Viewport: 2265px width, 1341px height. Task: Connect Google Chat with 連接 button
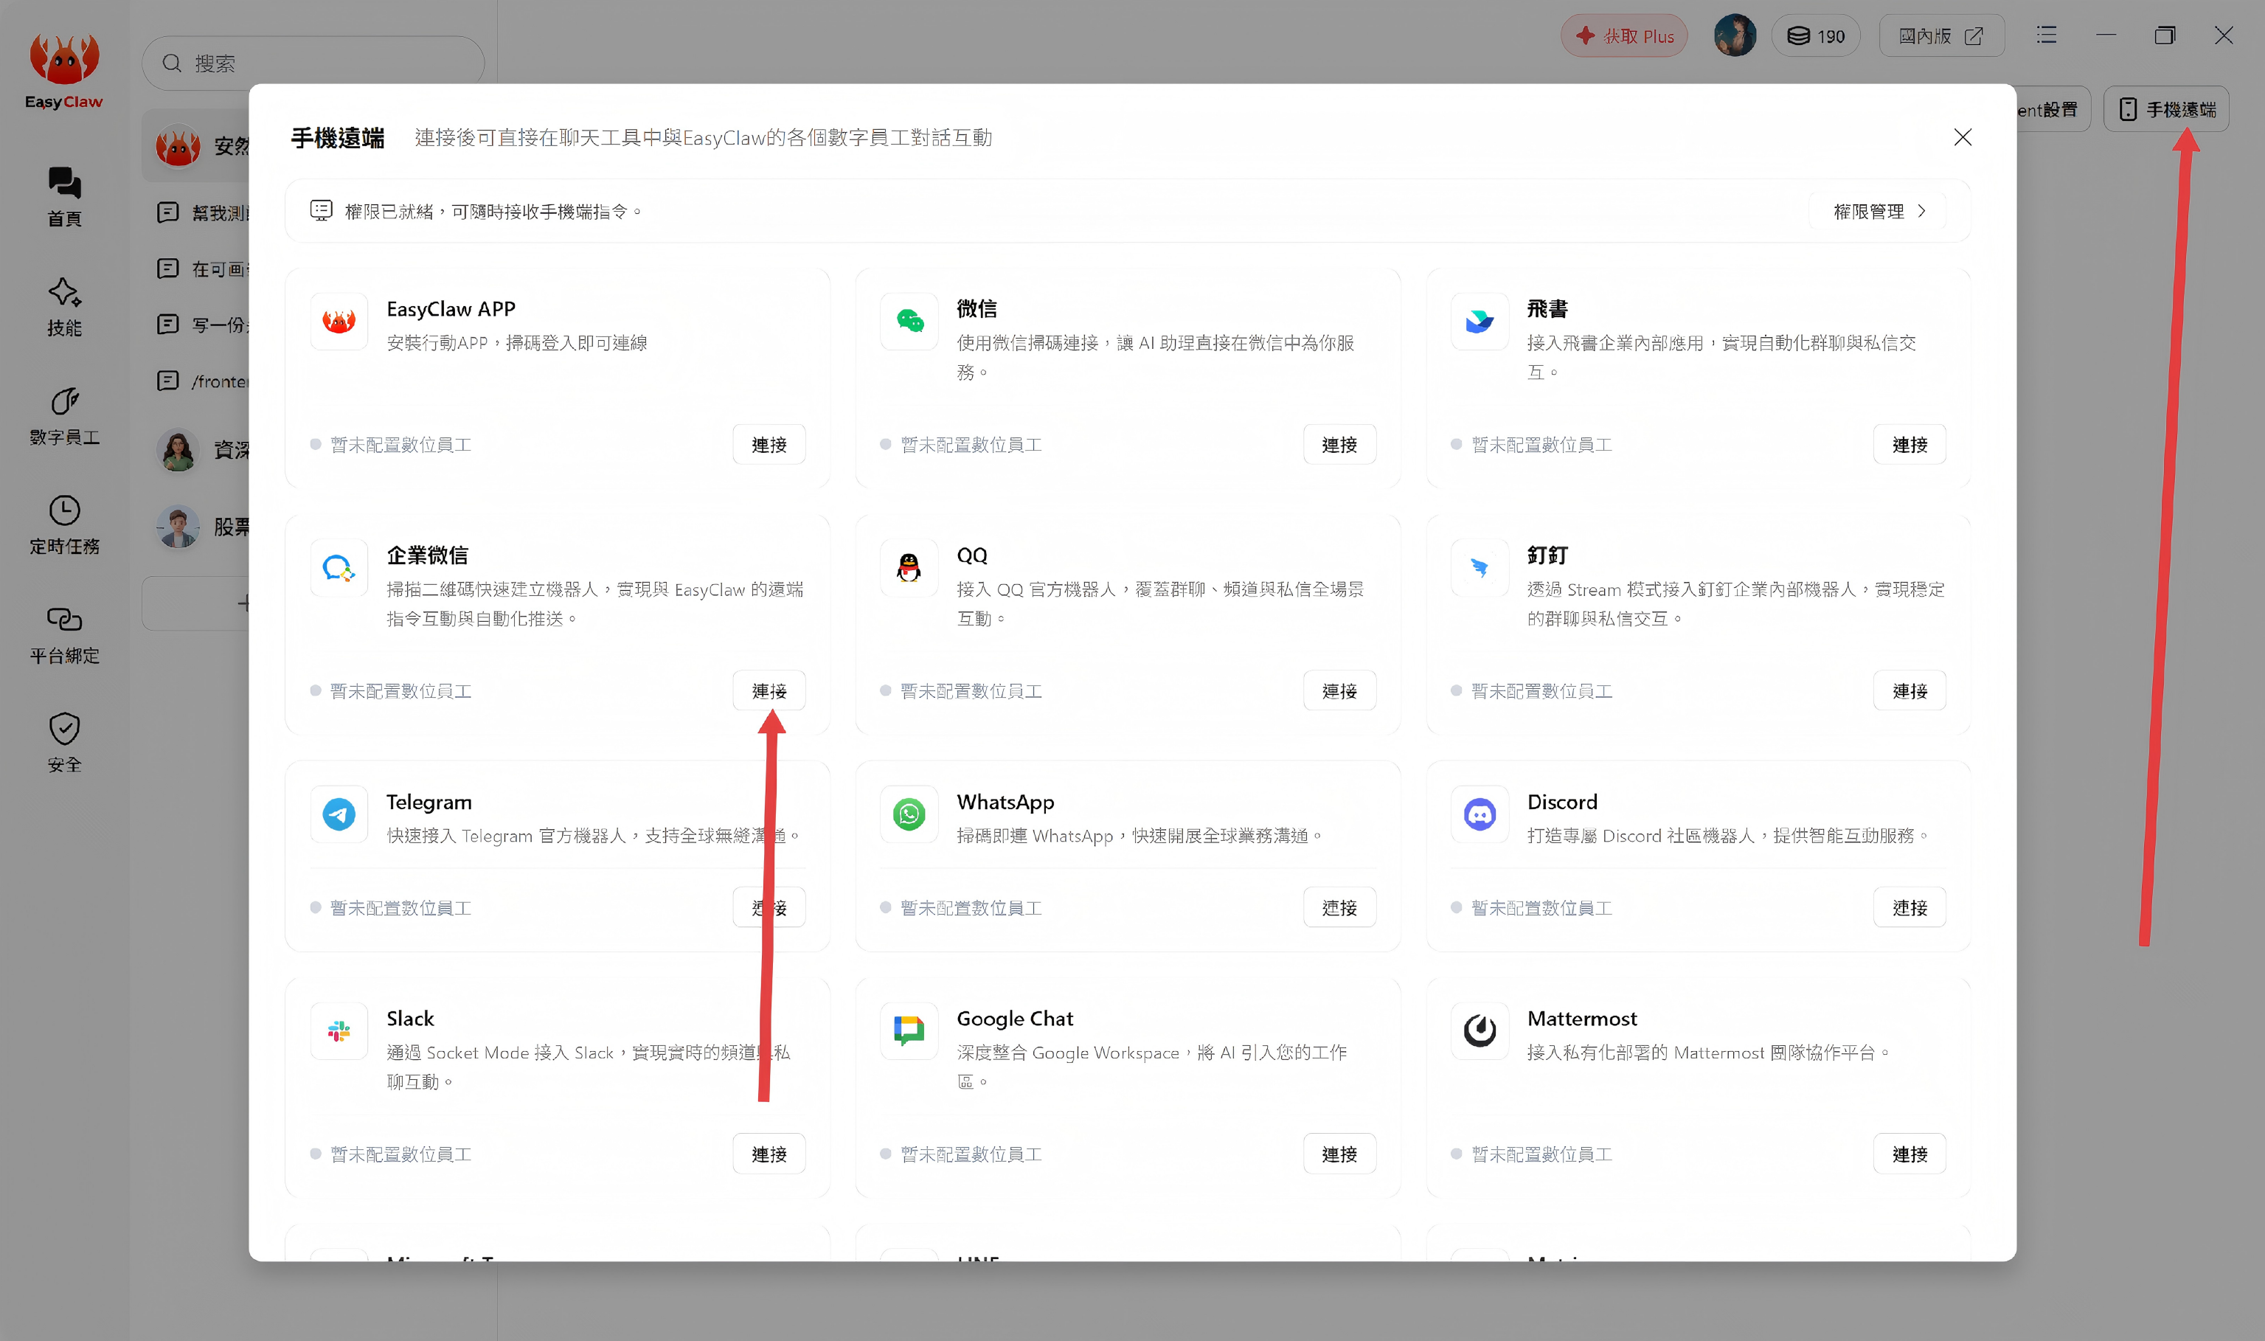[x=1339, y=1155]
